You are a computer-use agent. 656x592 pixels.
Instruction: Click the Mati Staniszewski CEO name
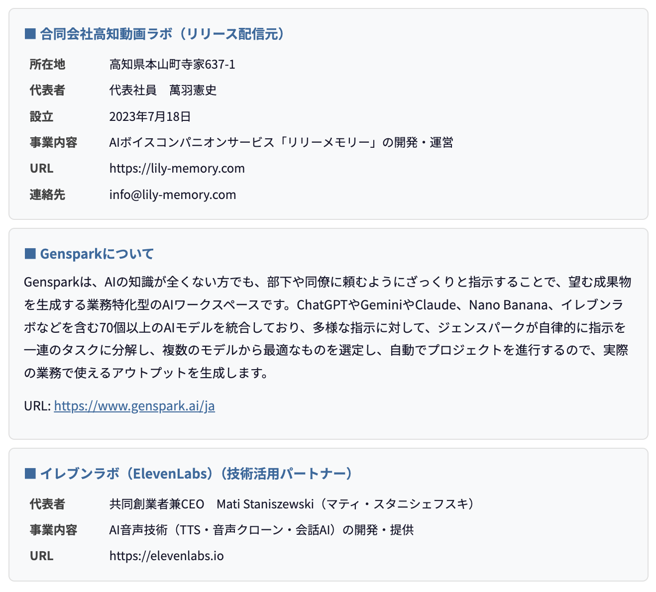click(265, 504)
